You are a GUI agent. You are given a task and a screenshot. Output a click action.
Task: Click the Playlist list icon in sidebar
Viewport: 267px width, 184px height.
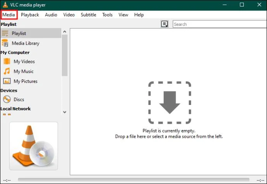pyautogui.click(x=5, y=34)
